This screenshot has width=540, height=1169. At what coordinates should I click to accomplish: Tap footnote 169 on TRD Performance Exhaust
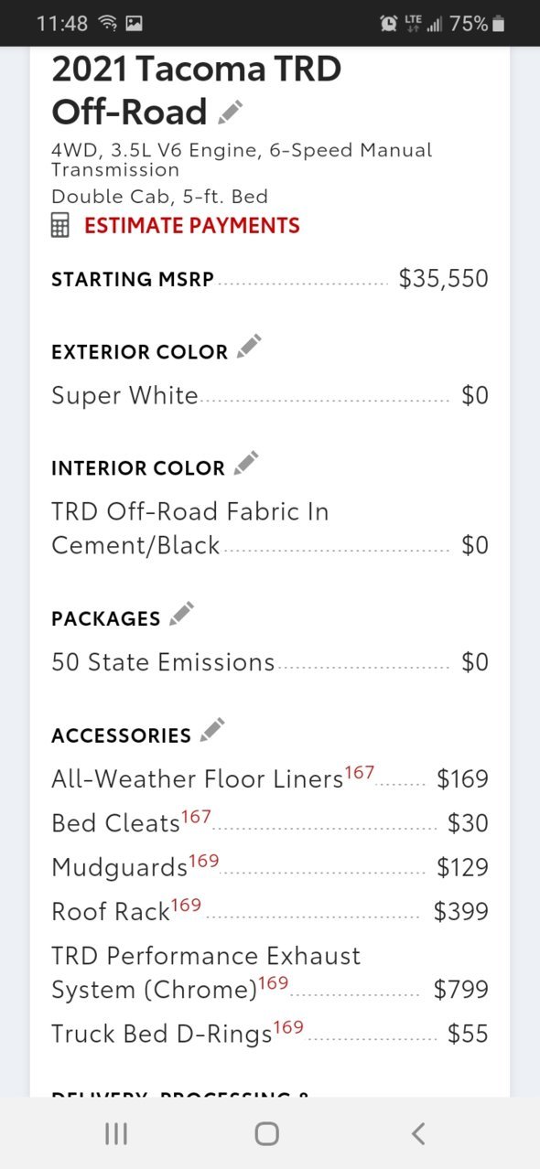point(273,983)
